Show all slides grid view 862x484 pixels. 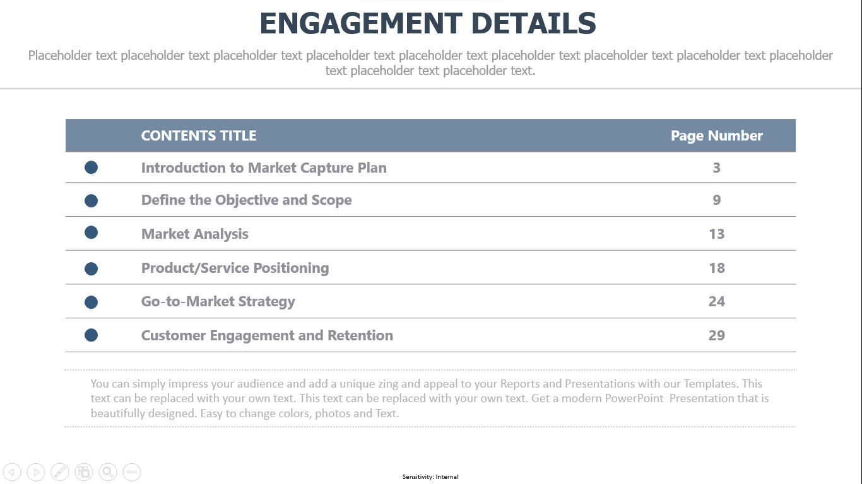click(84, 471)
